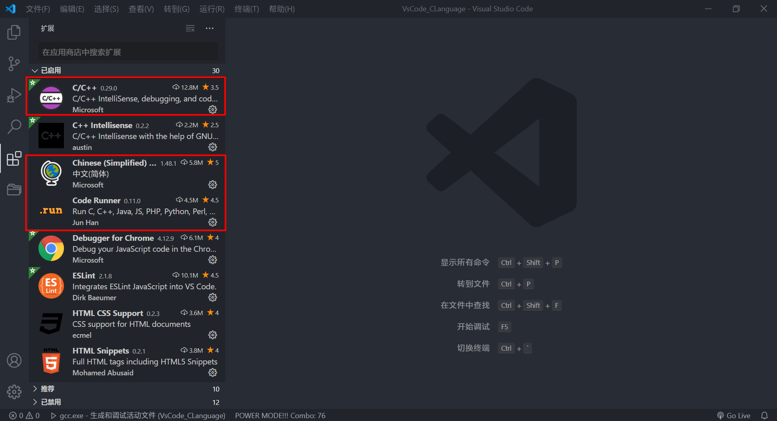Open the 编辑(E) menu

(x=72, y=9)
